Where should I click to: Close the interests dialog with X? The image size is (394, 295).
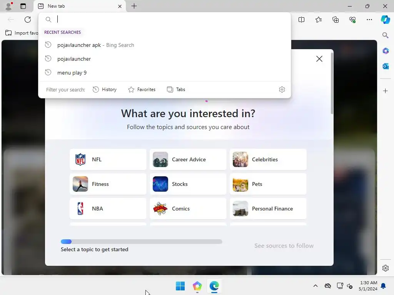coord(319,59)
